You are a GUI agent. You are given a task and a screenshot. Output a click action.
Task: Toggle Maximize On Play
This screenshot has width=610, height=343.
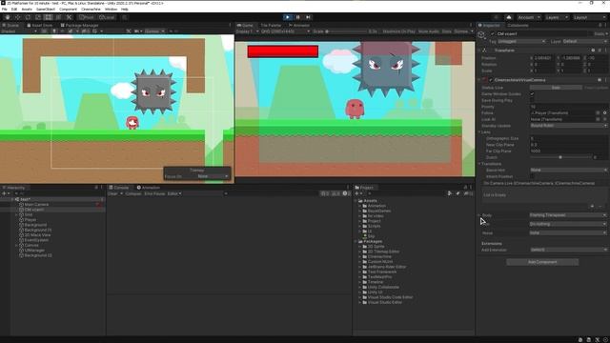coord(398,31)
